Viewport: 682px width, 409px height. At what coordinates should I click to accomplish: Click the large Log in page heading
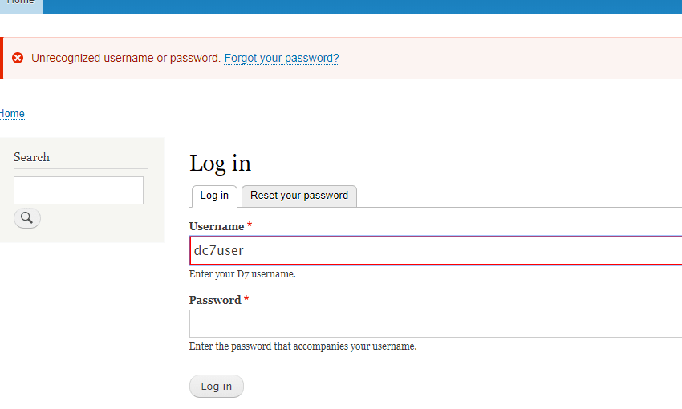pyautogui.click(x=220, y=164)
